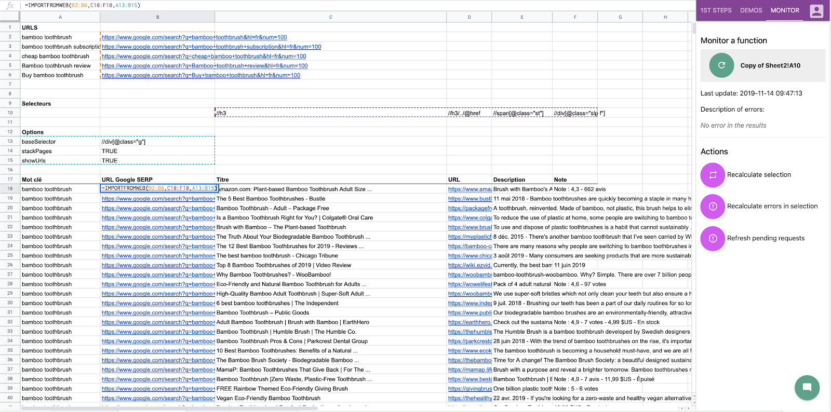Click the green refresh icon beside Copy of Sheet2!A10

721,65
